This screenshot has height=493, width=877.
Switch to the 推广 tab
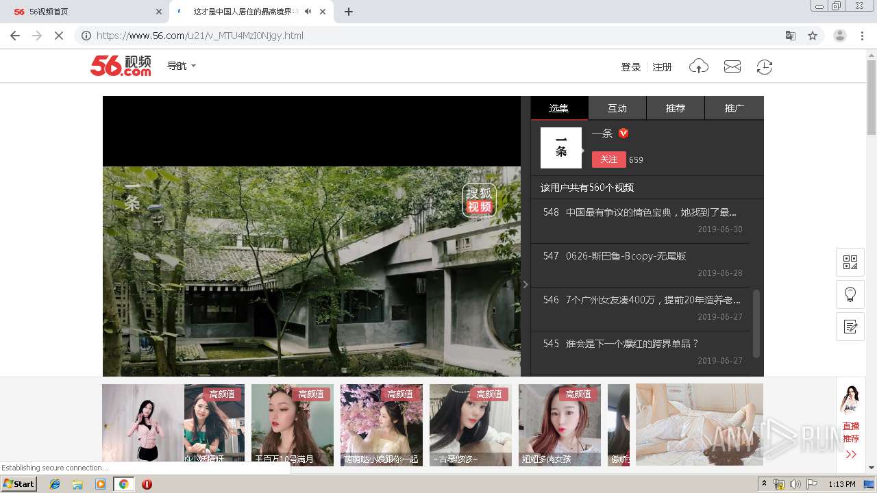tap(734, 108)
